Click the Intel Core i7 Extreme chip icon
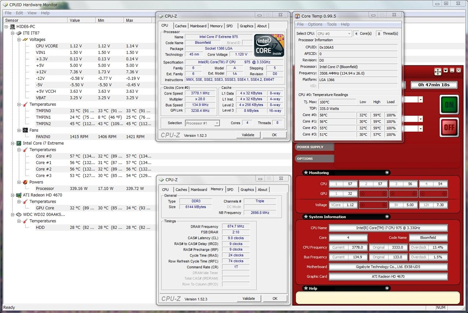Screen dimensions: 468x313 [x=19, y=143]
